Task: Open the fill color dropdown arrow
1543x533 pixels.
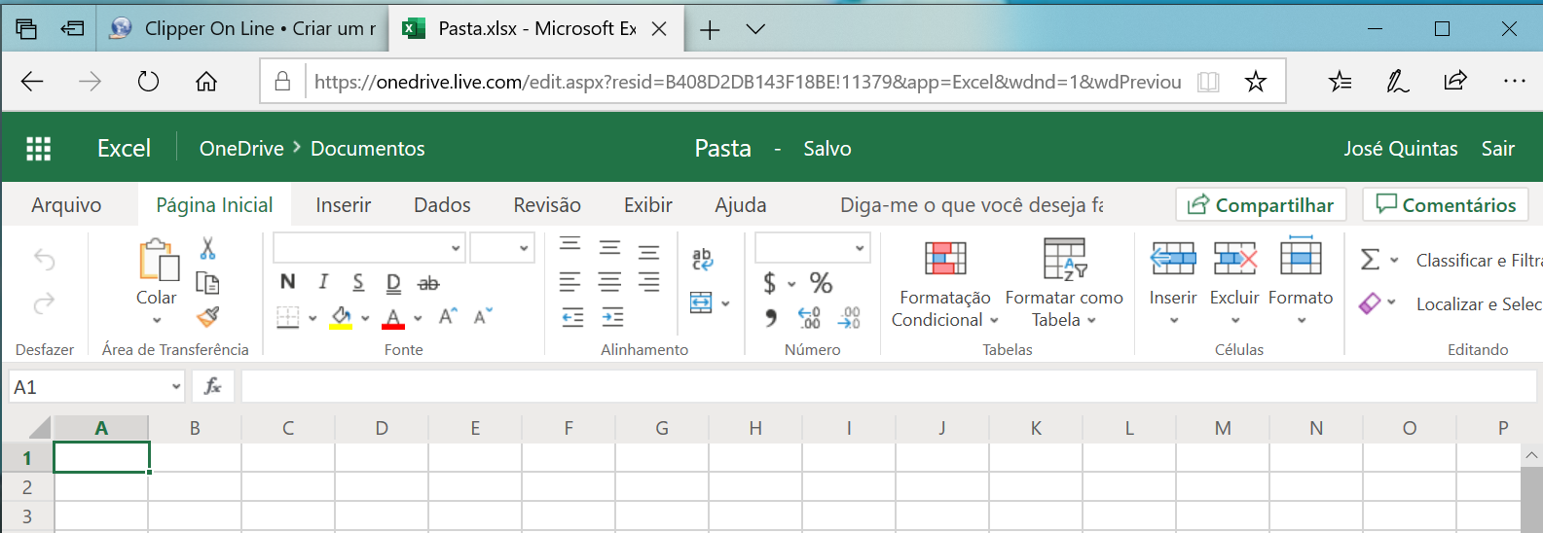Action: pos(365,318)
